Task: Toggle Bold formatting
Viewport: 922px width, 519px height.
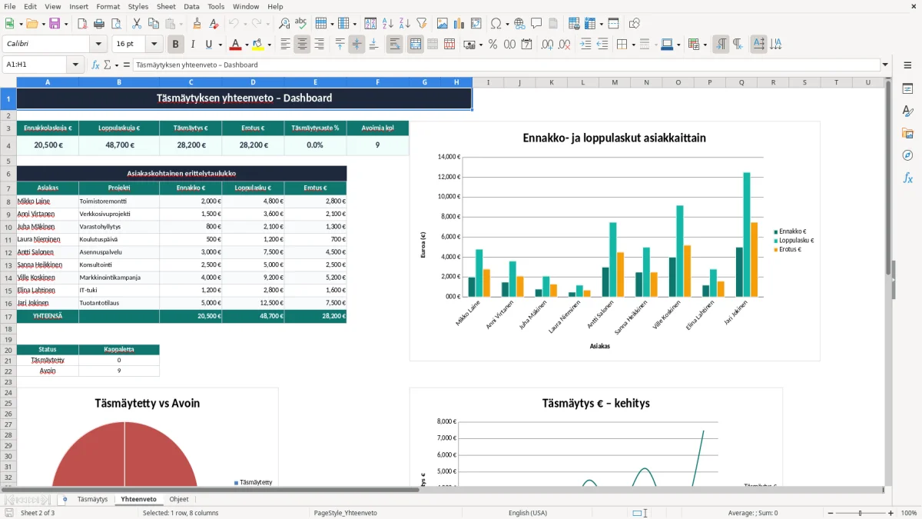Action: 176,45
